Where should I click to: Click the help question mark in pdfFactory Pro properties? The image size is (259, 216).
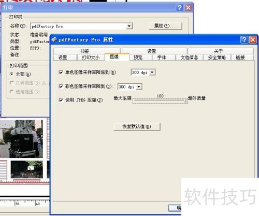pyautogui.click(x=244, y=40)
